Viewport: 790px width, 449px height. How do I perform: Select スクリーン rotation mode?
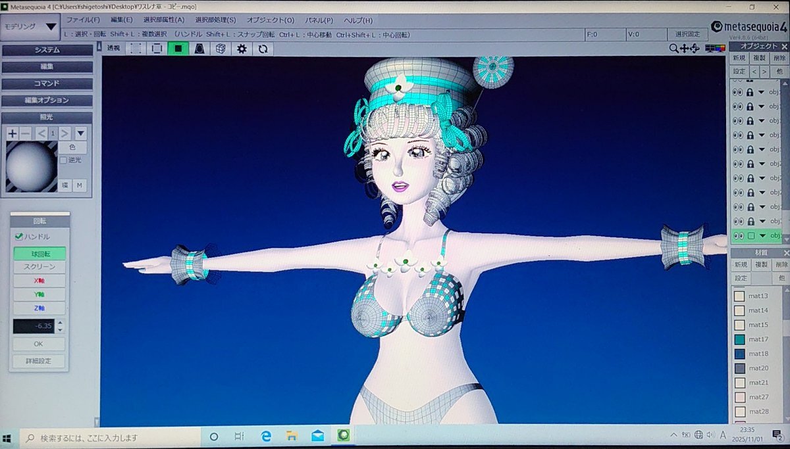[x=39, y=267]
